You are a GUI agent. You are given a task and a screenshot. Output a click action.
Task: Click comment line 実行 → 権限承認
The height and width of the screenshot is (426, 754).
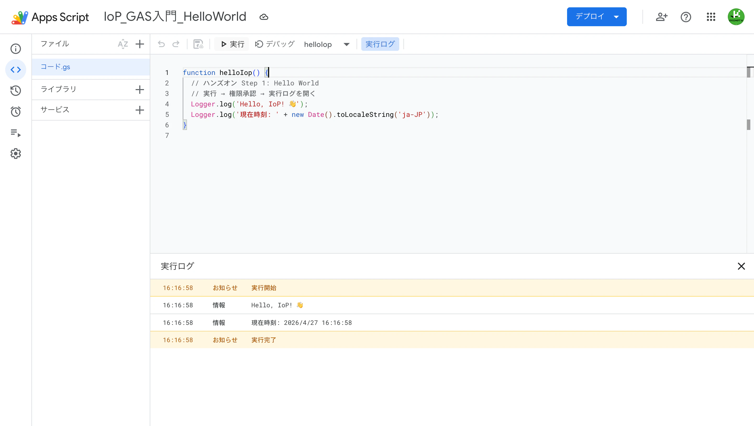(253, 94)
